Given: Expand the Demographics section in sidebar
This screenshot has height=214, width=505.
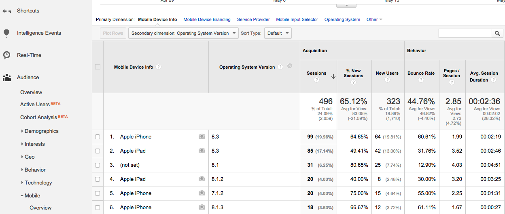Looking at the screenshot, I should click(41, 131).
